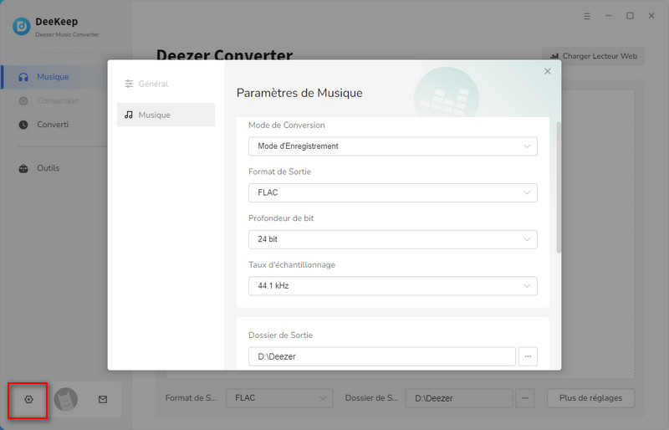Image resolution: width=669 pixels, height=430 pixels.
Task: Switch to the Général settings tab
Action: pyautogui.click(x=166, y=84)
